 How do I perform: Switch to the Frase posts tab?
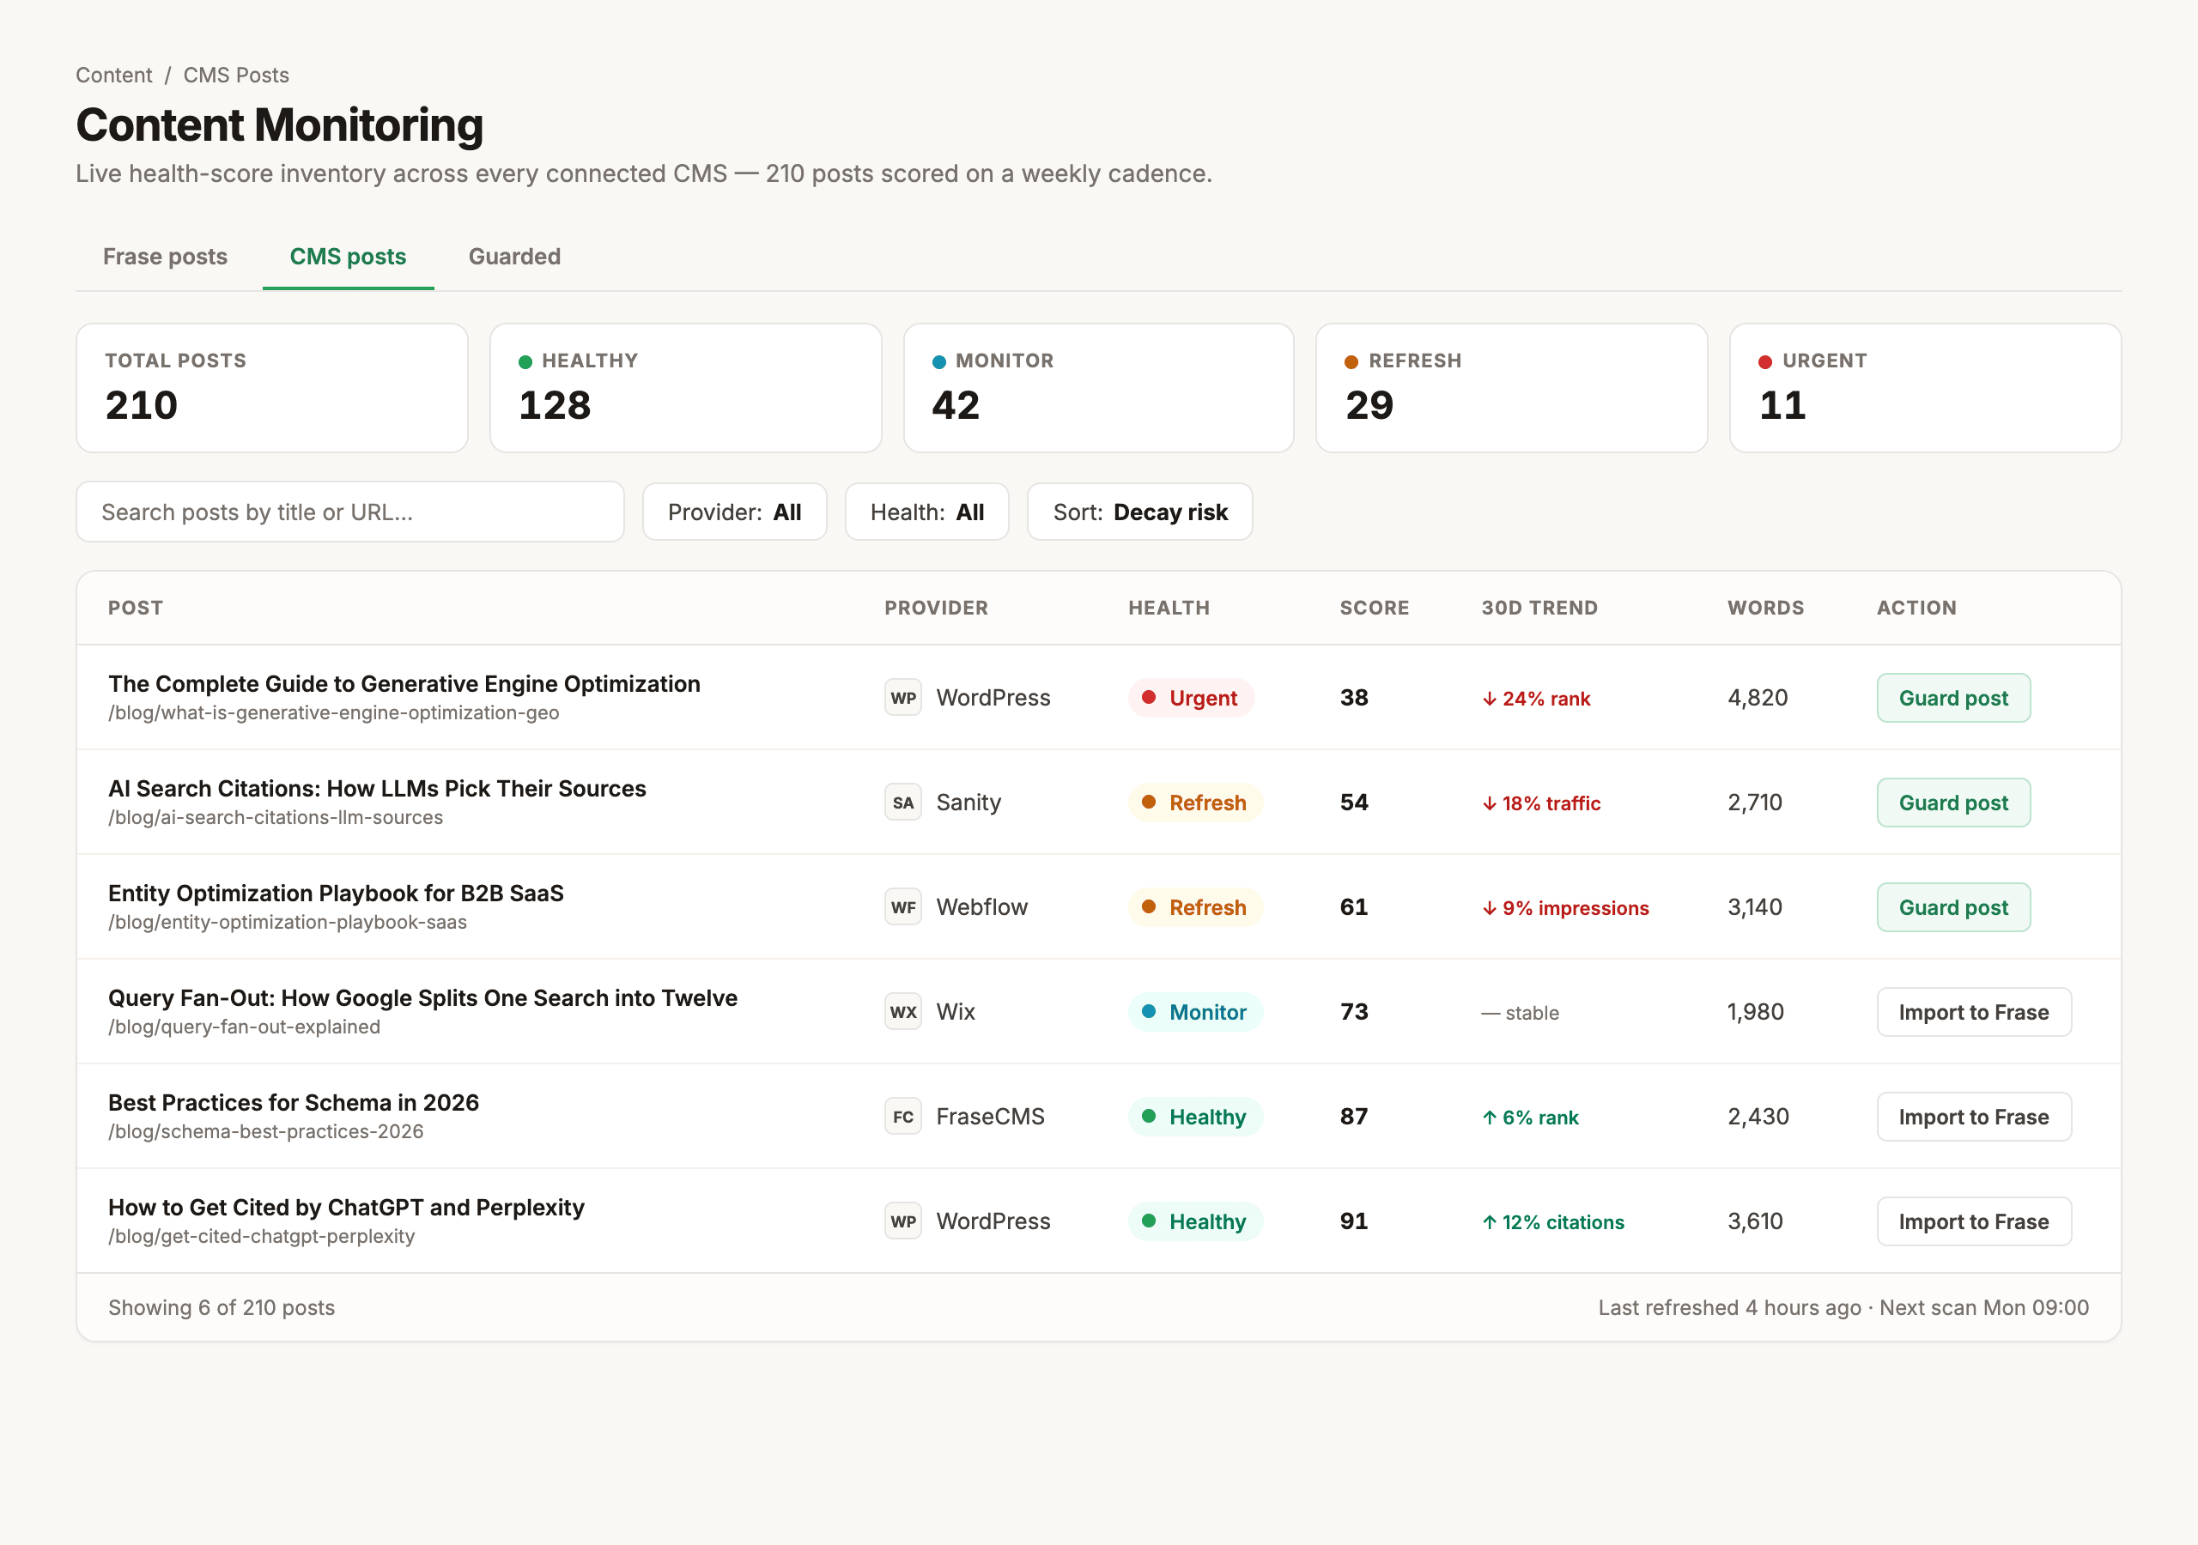point(165,257)
